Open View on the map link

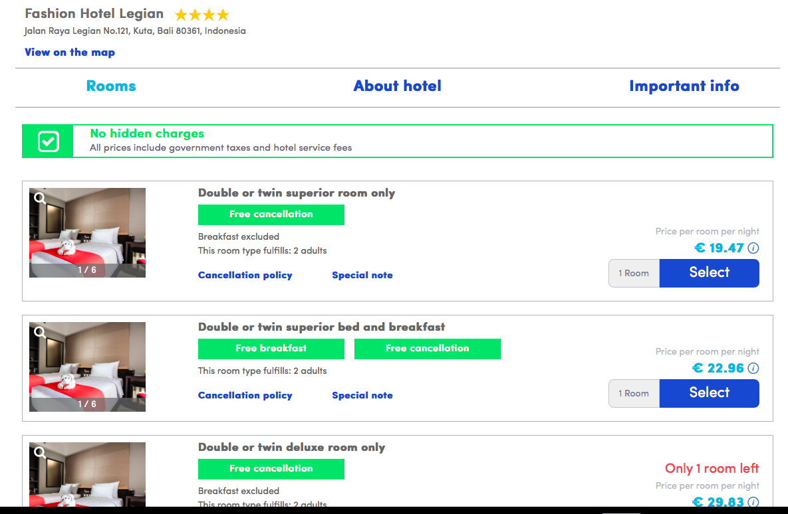(70, 52)
